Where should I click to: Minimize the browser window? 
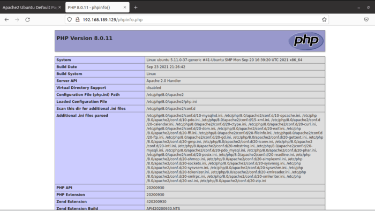pos(358,7)
